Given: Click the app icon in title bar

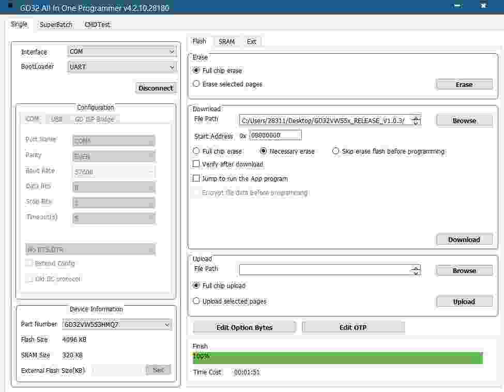Looking at the screenshot, I should pyautogui.click(x=10, y=5).
